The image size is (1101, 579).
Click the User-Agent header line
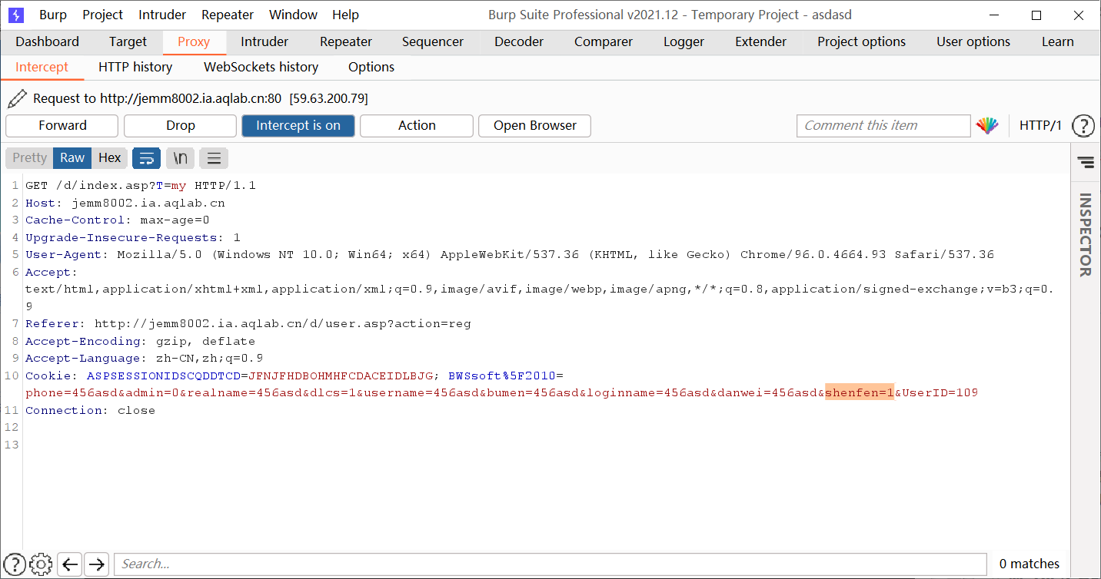point(510,254)
